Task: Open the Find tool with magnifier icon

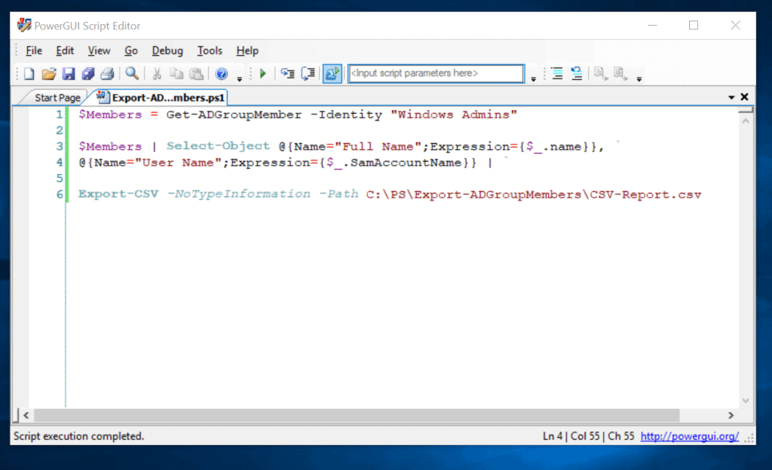Action: [x=132, y=73]
